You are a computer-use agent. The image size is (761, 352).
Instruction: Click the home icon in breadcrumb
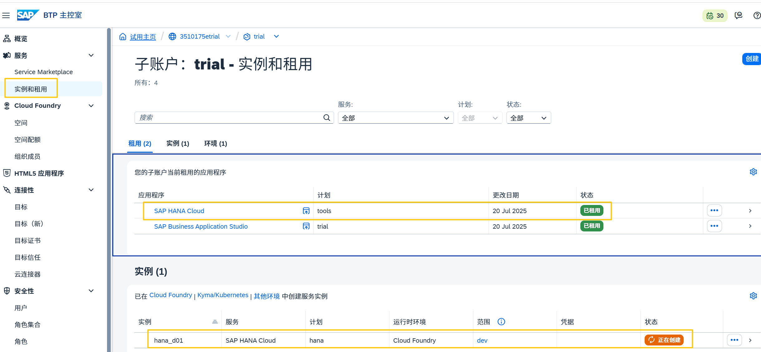pyautogui.click(x=123, y=37)
